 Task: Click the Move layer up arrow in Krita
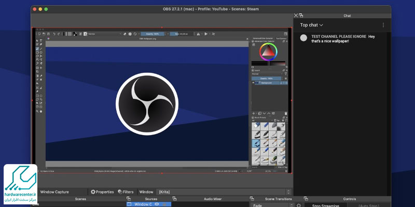[x=269, y=113]
